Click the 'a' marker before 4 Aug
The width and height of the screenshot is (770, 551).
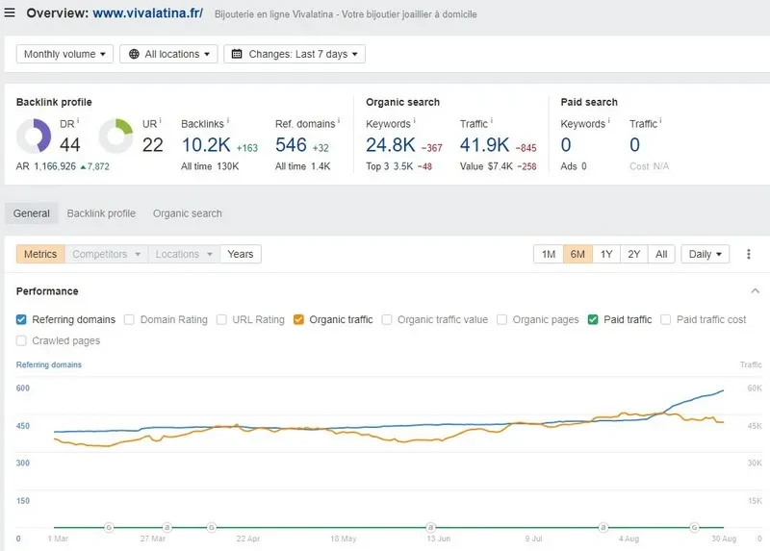[x=603, y=528]
